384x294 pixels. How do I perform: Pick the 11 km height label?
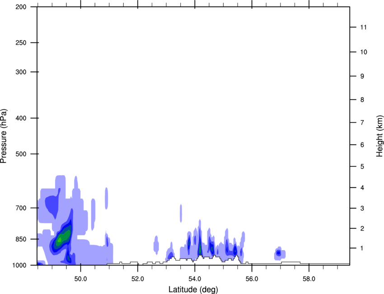[364, 27]
